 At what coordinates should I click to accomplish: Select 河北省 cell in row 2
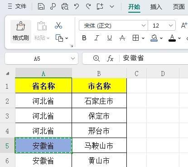pos(43,100)
